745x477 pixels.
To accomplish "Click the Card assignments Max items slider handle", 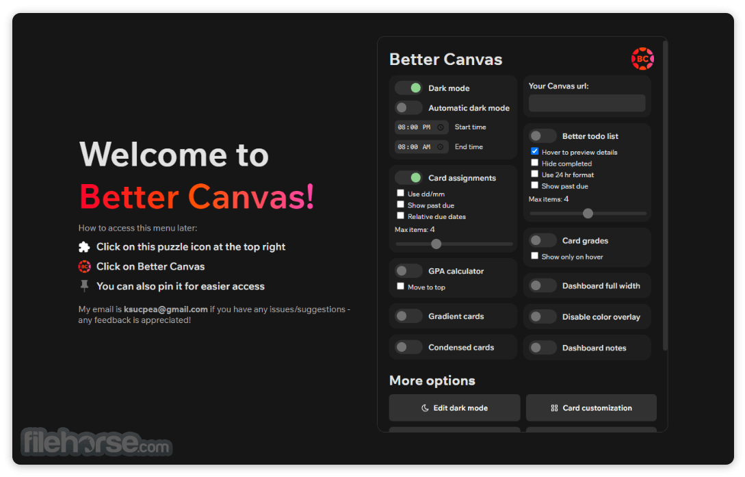I will 436,244.
